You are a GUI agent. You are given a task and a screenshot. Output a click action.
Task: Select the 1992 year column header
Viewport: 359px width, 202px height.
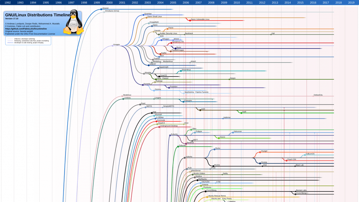click(x=7, y=2)
